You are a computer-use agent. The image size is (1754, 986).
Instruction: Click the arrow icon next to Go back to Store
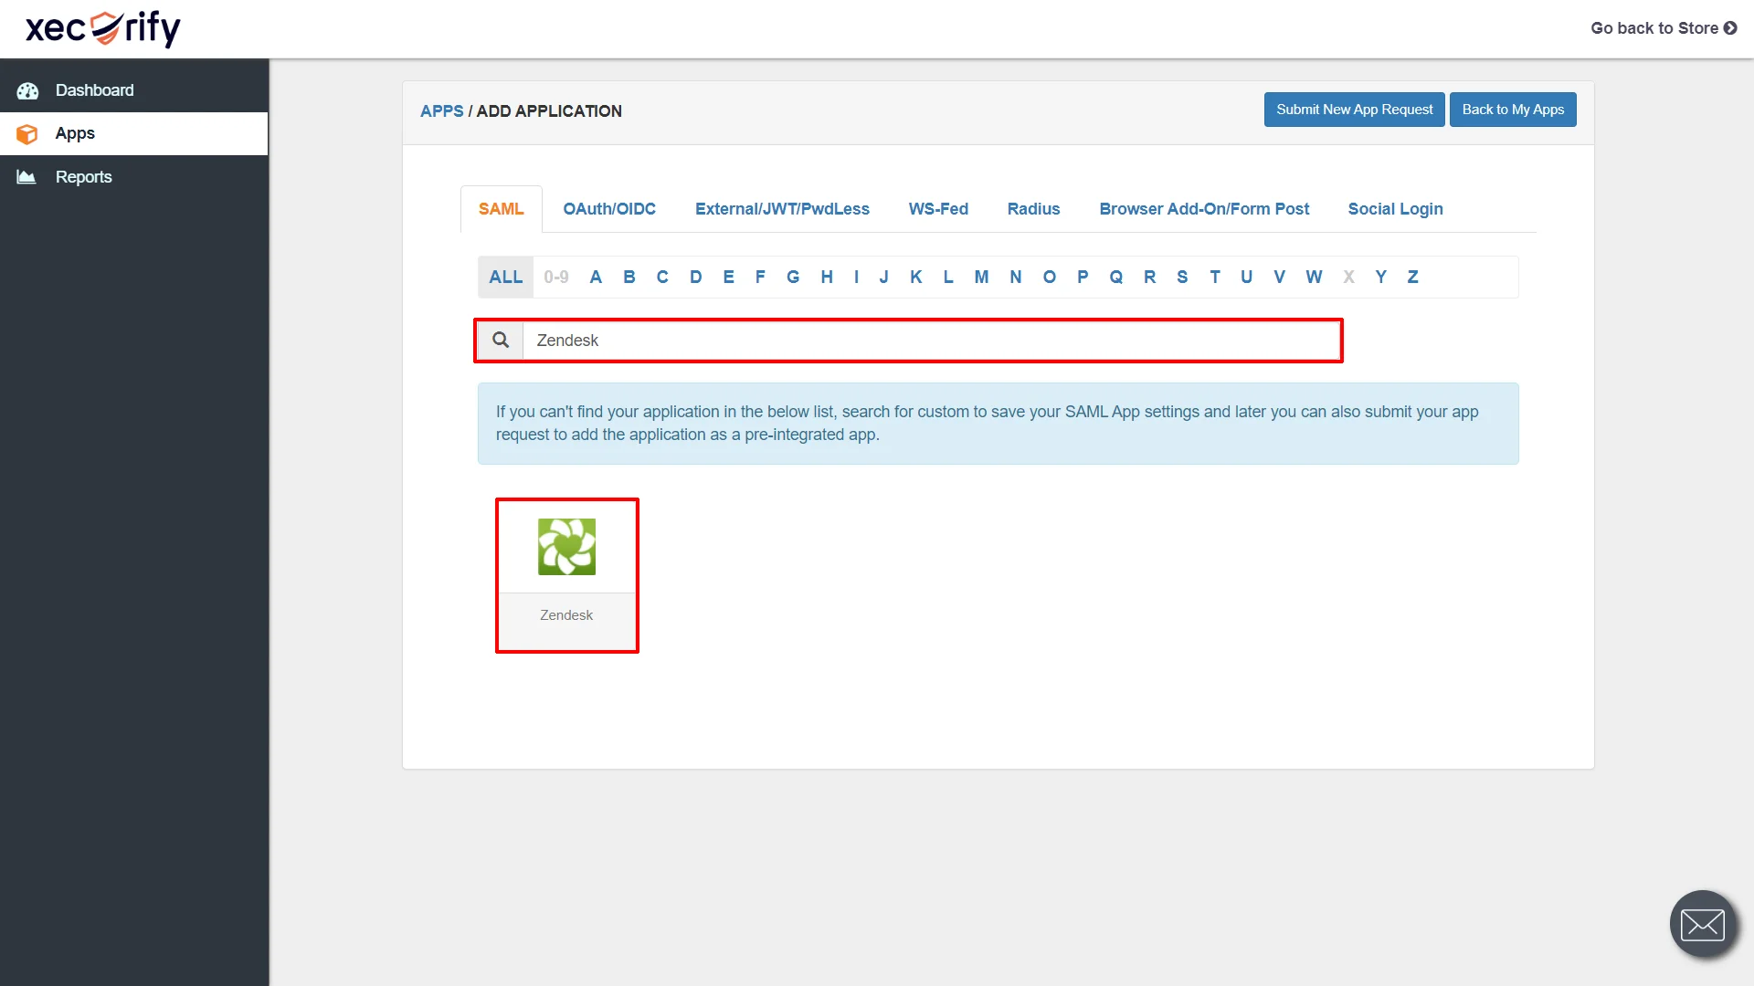click(x=1732, y=28)
